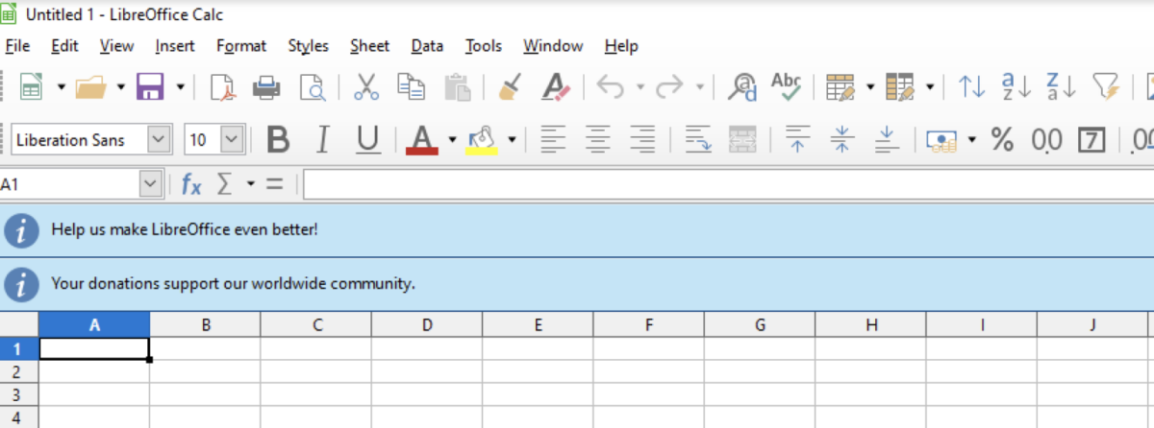Toggle Underline formatting
The image size is (1154, 428).
point(367,141)
